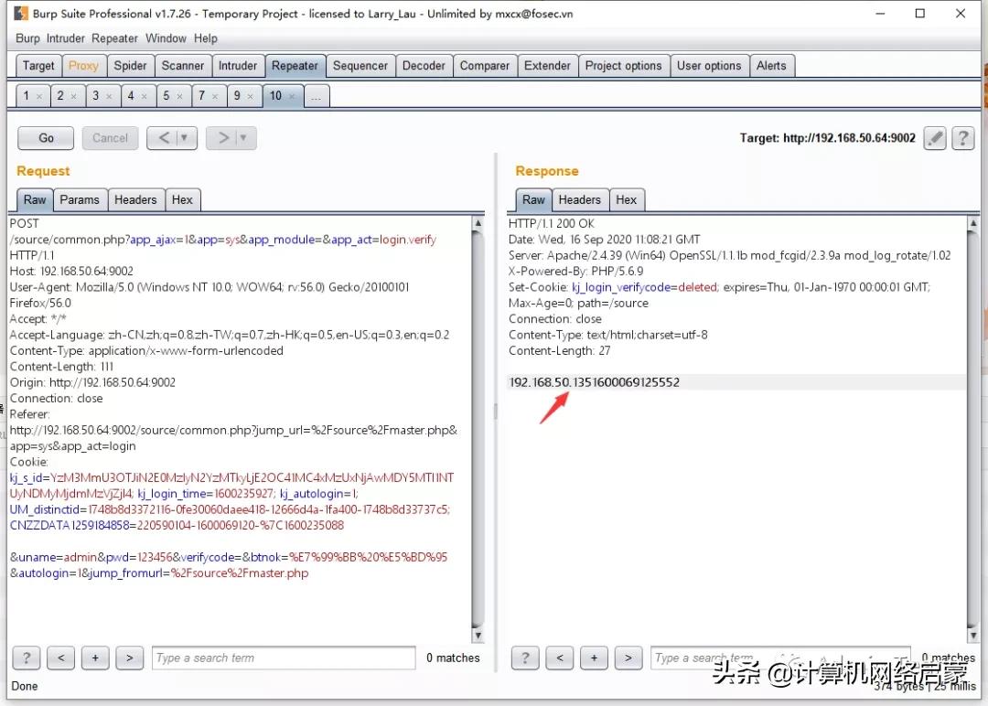Show response Hex view
The image size is (988, 706).
[x=627, y=199]
